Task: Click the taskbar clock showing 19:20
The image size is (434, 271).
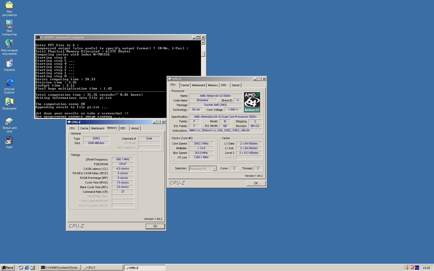Action: coord(426,268)
